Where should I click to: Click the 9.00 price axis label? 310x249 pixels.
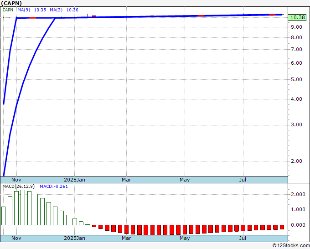coord(297,27)
